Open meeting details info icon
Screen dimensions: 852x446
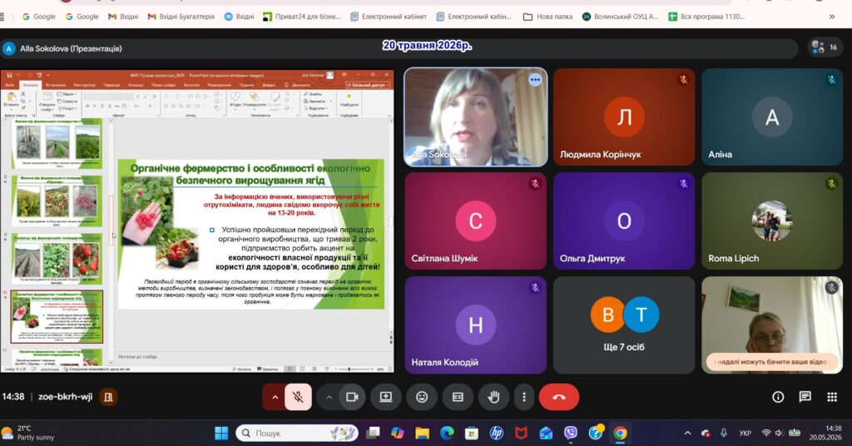[x=778, y=397]
